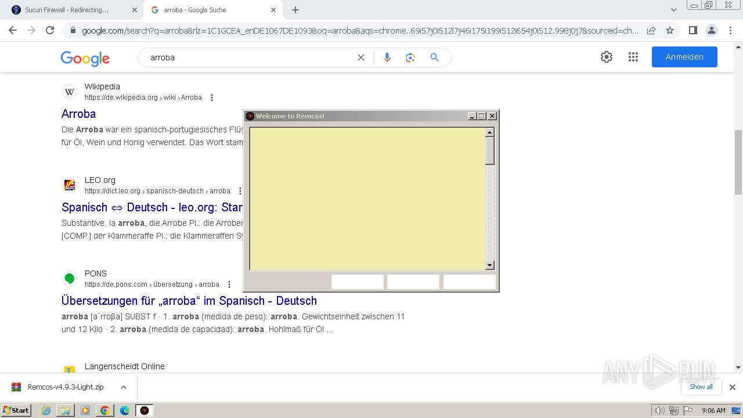
Task: Launch Internet Explorer from taskbar
Action: (46, 410)
